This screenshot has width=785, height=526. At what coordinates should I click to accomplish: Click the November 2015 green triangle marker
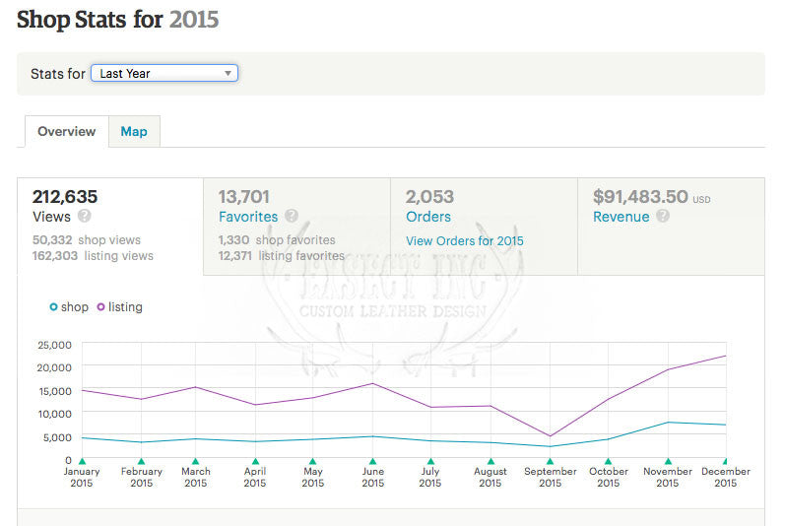tap(668, 461)
